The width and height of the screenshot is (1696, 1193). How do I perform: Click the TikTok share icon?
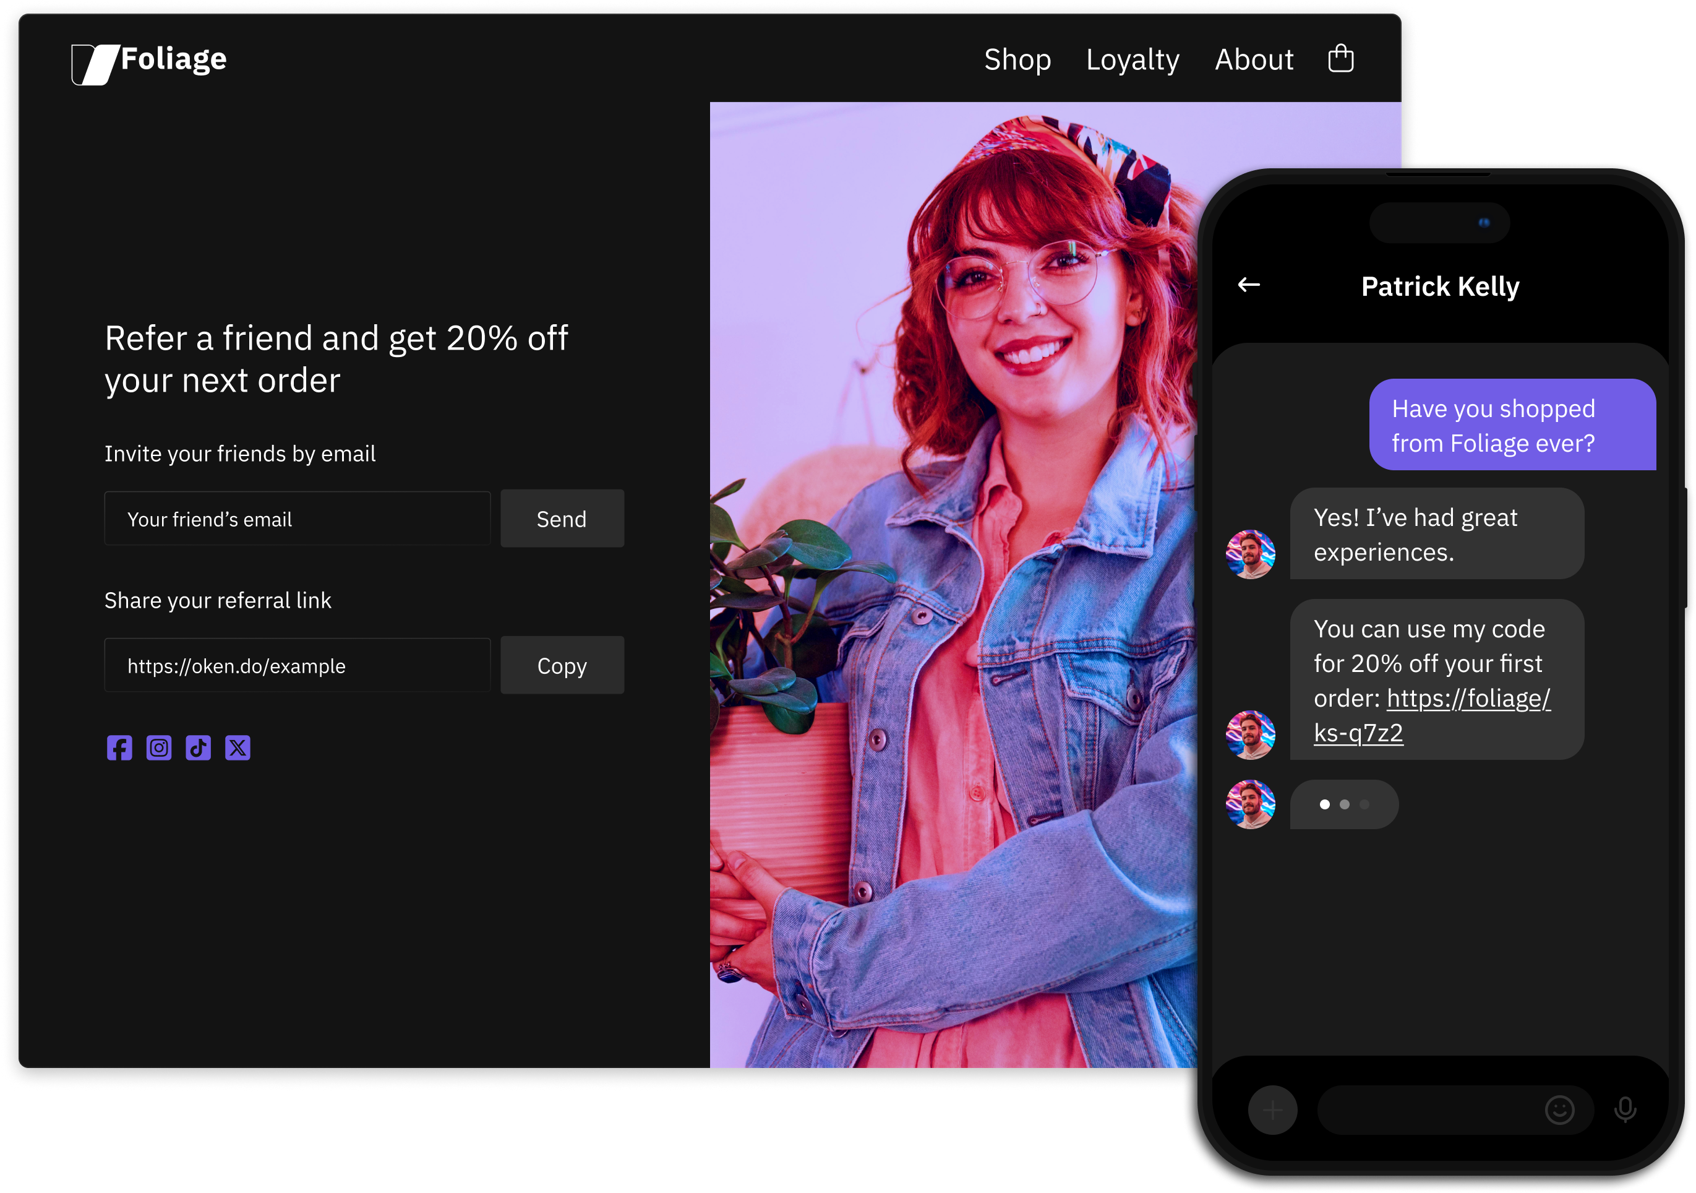pos(198,747)
